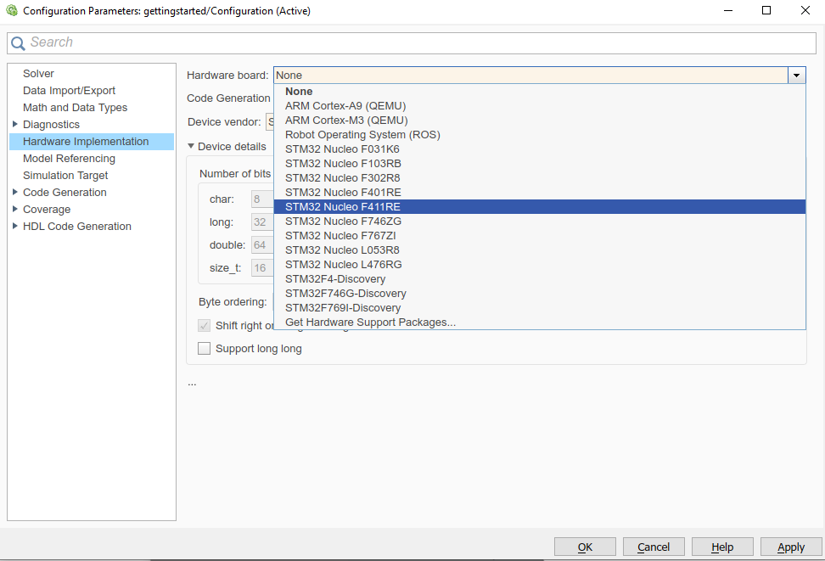This screenshot has height=561, width=825.
Task: Select STM32F769I-Discovery board
Action: [540, 308]
